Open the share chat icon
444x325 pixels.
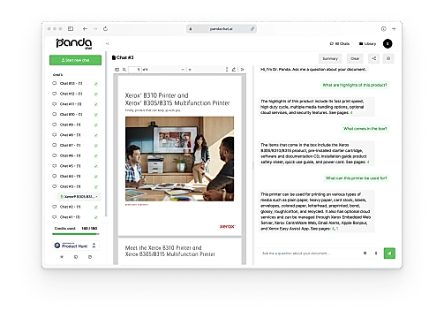pyautogui.click(x=374, y=58)
